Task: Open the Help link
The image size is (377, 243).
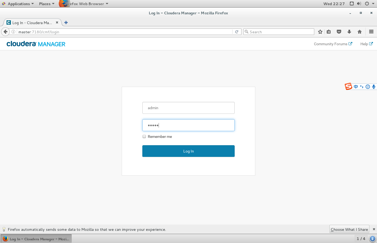Action: point(366,44)
